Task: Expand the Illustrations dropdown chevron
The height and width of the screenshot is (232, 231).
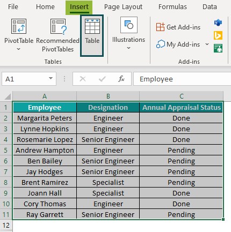Action: [128, 48]
